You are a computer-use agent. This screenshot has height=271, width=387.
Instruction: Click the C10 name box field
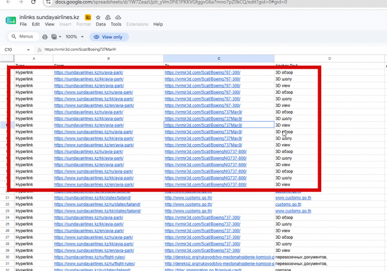tap(15, 50)
